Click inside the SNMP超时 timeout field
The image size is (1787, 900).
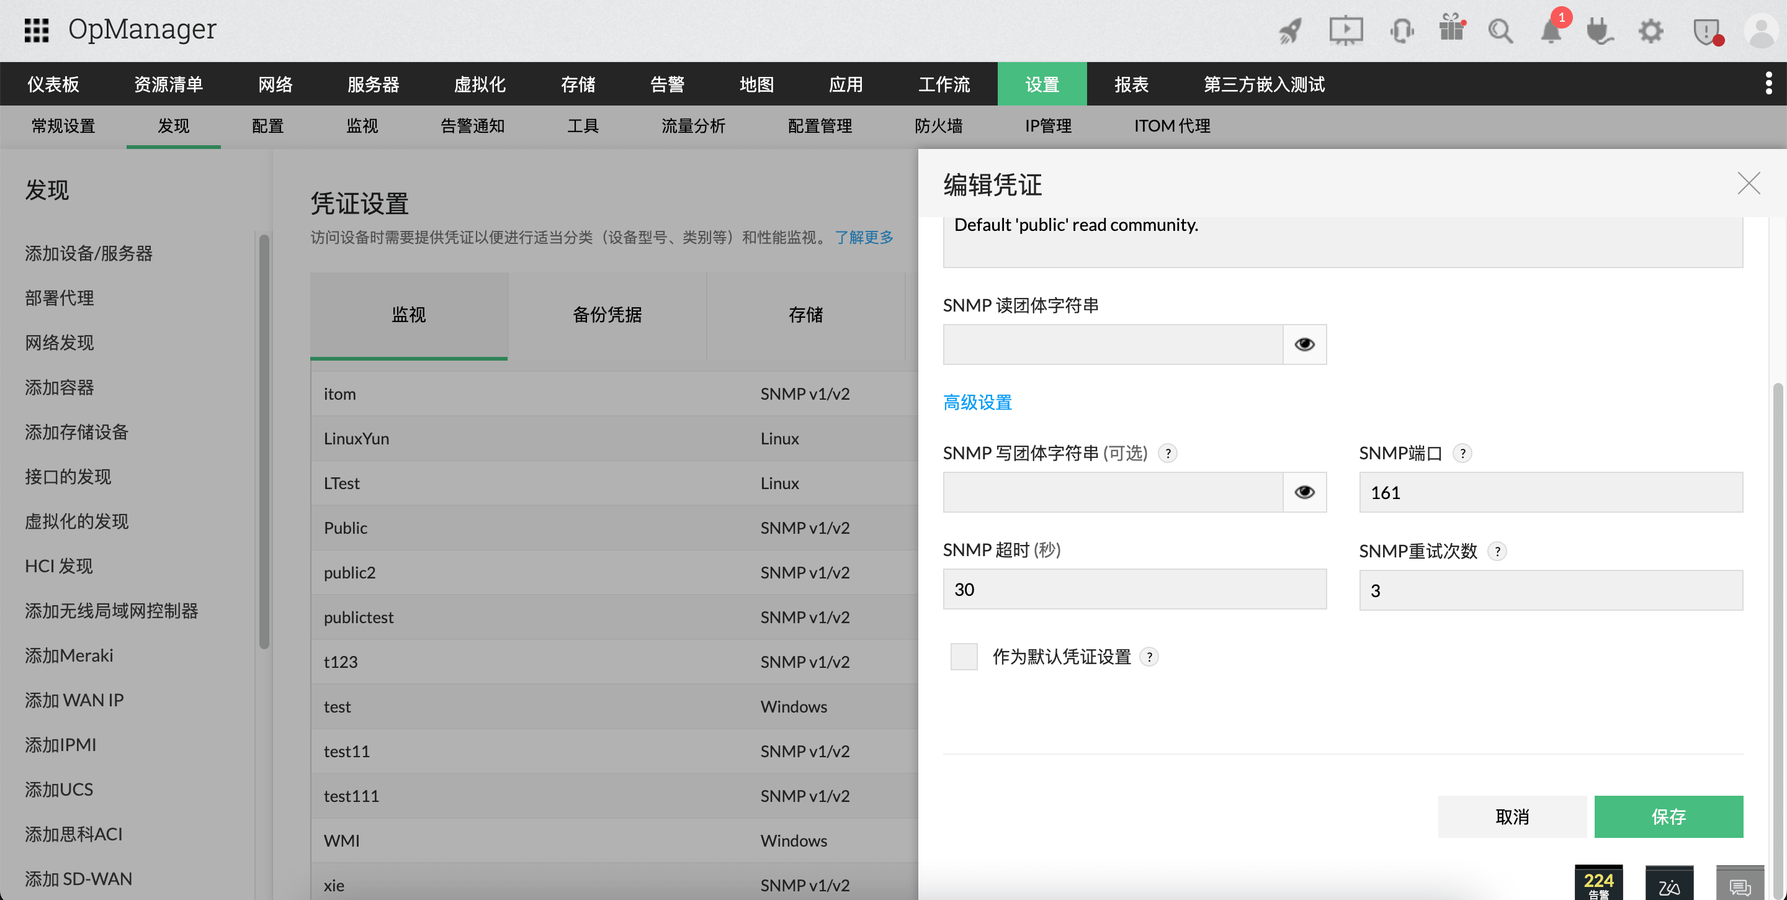click(x=1134, y=589)
